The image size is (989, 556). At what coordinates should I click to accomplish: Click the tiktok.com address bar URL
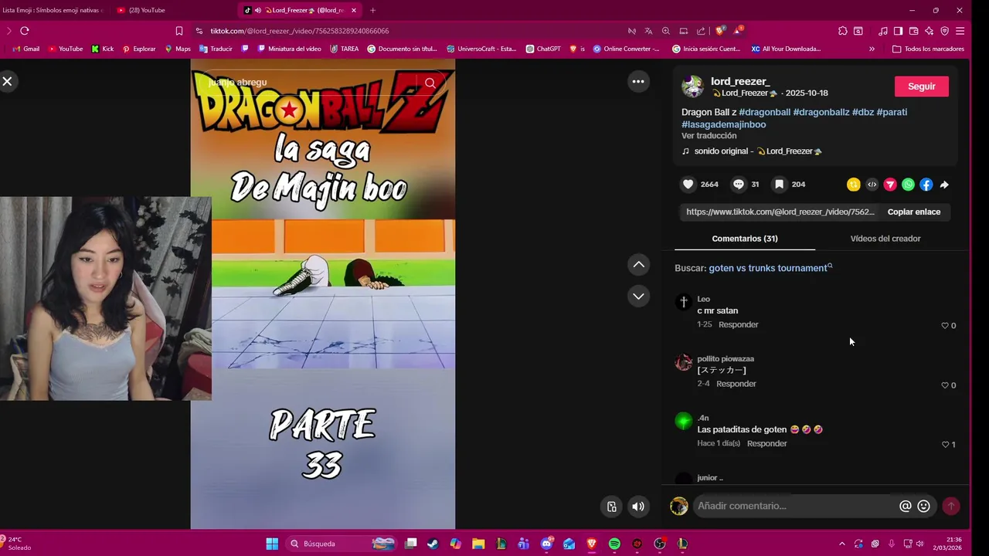[300, 31]
